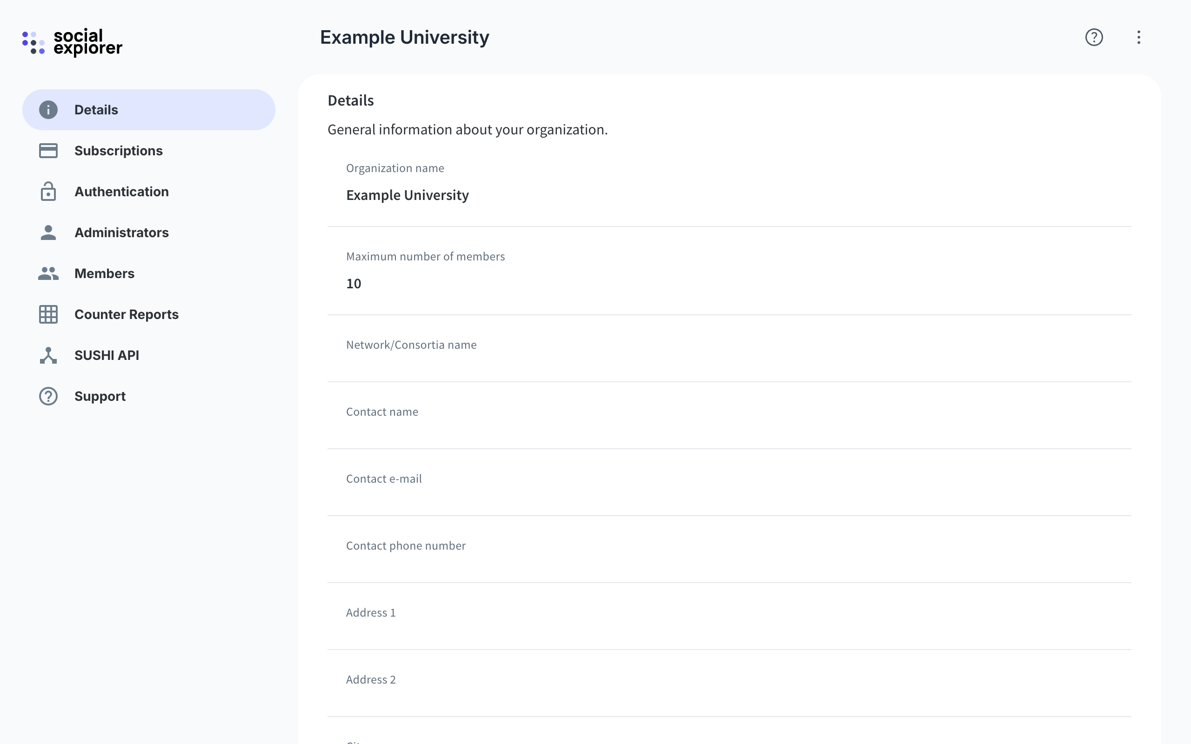Click the Address 2 field
Viewport: 1191px width, 744px height.
tap(729, 683)
